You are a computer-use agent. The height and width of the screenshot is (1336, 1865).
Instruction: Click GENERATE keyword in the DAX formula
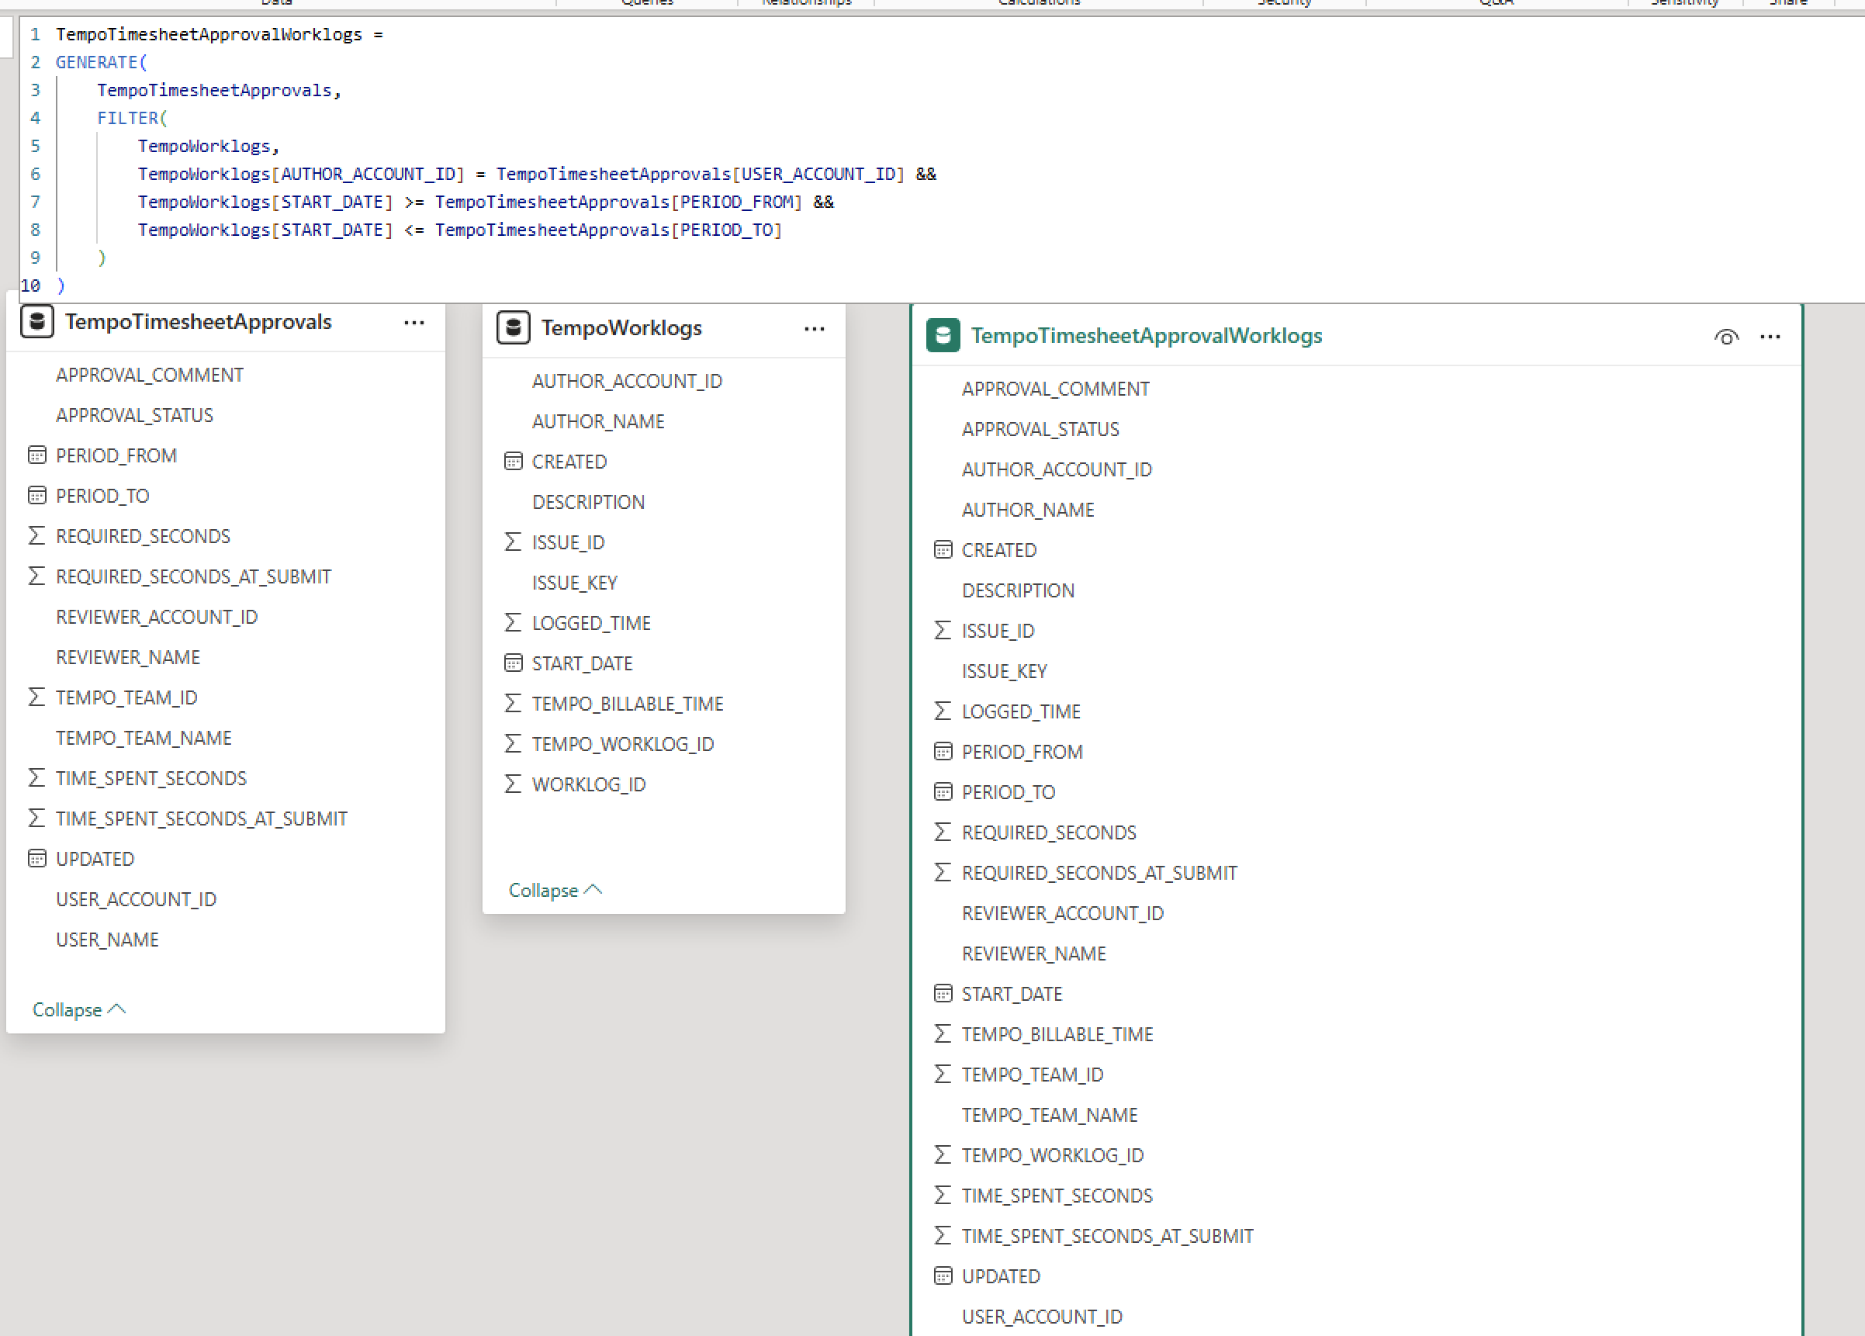pyautogui.click(x=97, y=61)
